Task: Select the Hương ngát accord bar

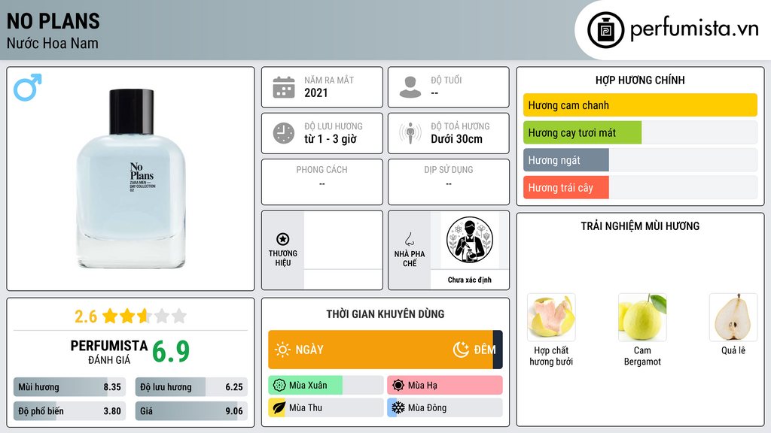Action: click(640, 160)
